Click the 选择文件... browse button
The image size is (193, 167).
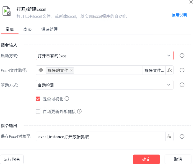coord(154,70)
